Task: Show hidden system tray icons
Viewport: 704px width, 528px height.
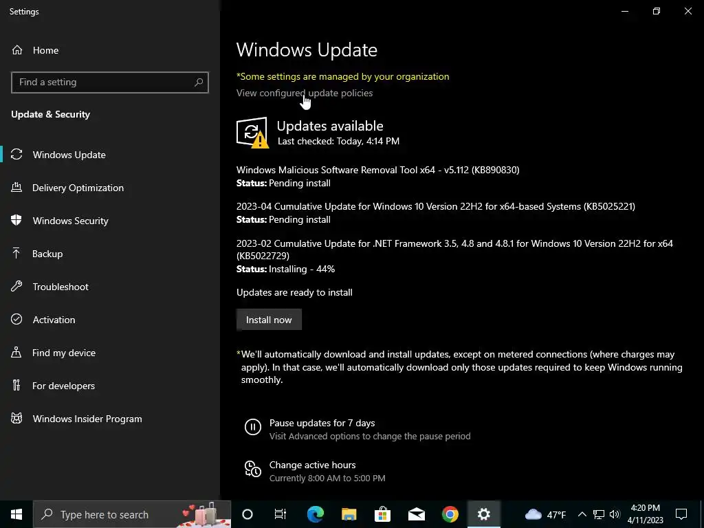Action: click(x=582, y=514)
